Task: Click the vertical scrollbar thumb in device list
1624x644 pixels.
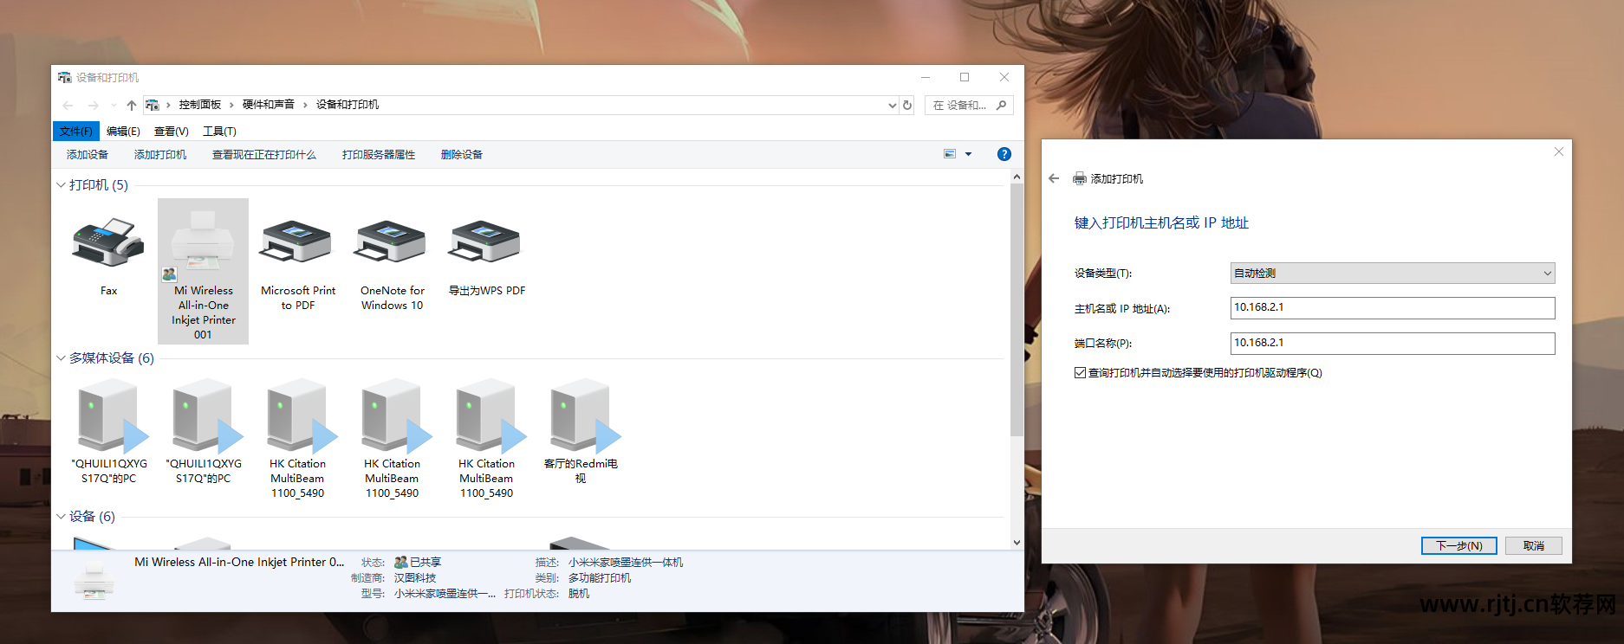Action: (x=1017, y=310)
